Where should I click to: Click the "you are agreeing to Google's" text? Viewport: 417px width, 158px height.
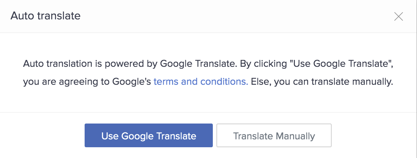tap(86, 82)
